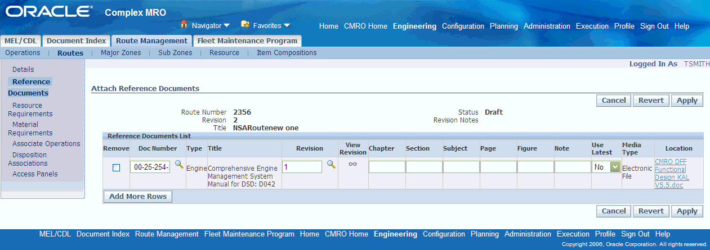
Task: Open the Item Compositions subtab
Action: pos(287,53)
